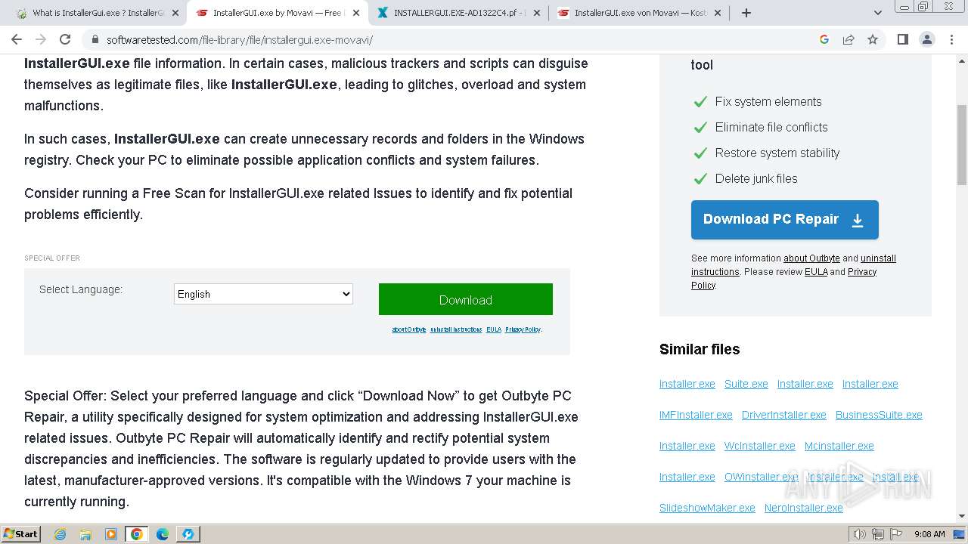Select the 'InstallerGUI.exe by Movavi' tab

277,13
